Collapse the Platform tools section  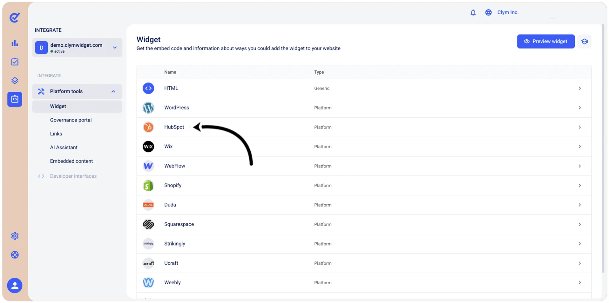pos(77,91)
